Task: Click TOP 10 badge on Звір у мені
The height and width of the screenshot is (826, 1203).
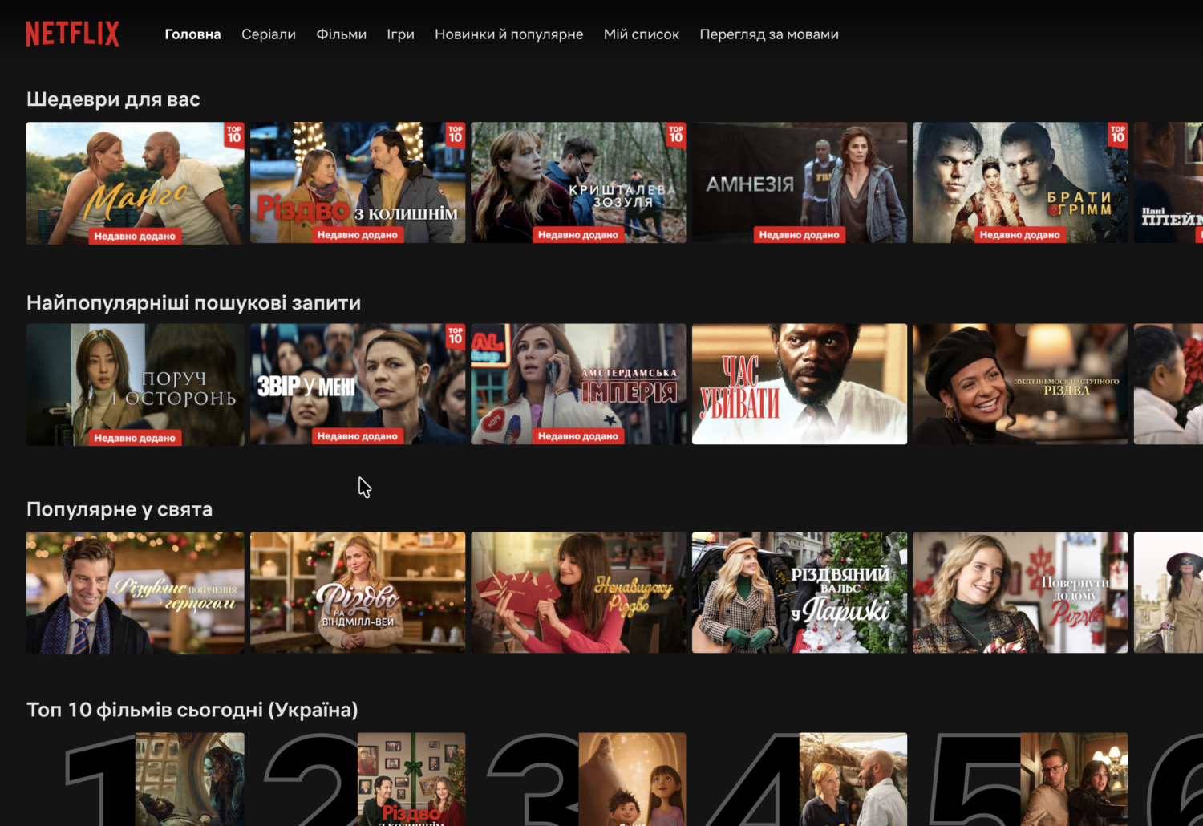Action: pos(456,335)
